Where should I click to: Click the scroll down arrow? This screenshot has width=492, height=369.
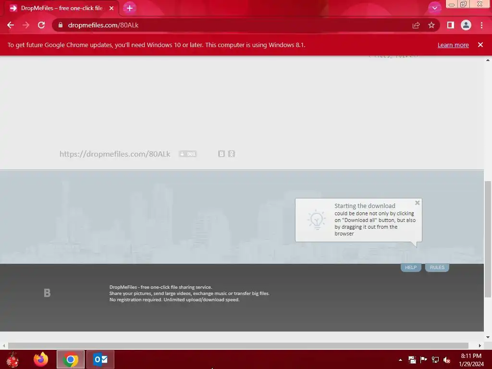point(488,337)
